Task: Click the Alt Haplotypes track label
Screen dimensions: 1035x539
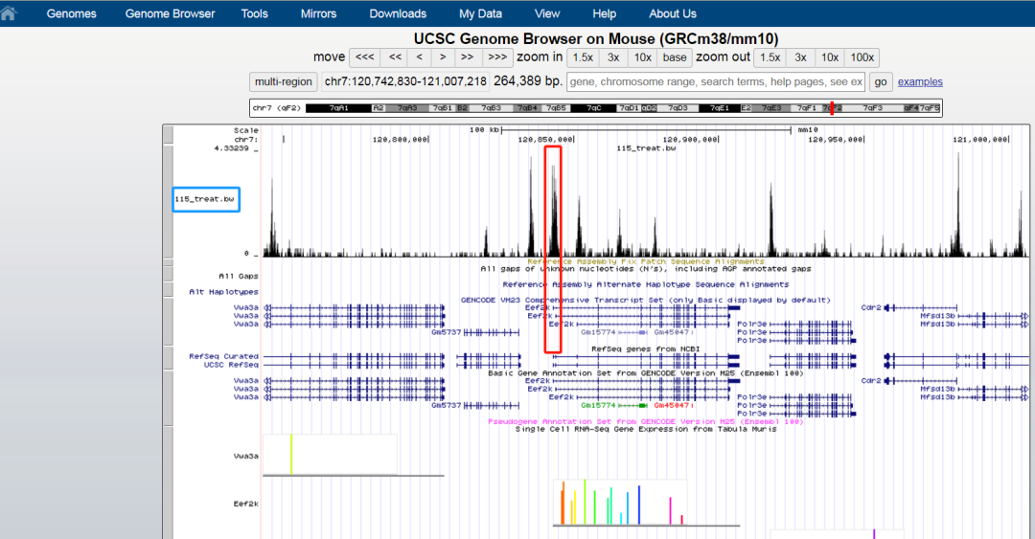Action: point(223,292)
